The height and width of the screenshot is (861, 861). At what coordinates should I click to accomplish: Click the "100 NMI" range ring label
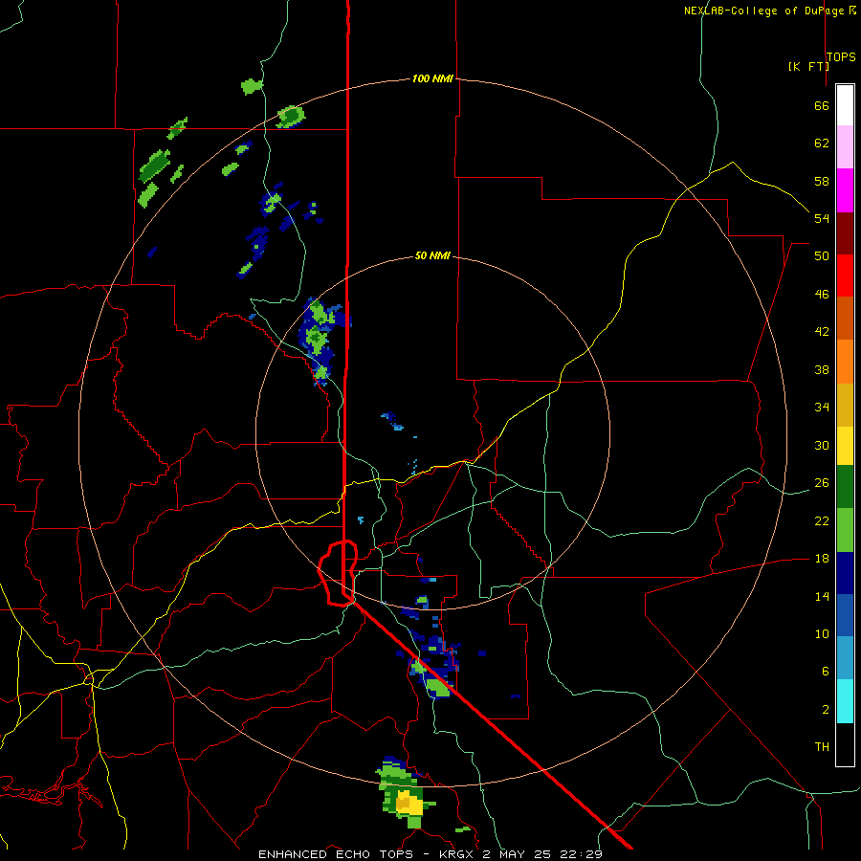pos(432,78)
